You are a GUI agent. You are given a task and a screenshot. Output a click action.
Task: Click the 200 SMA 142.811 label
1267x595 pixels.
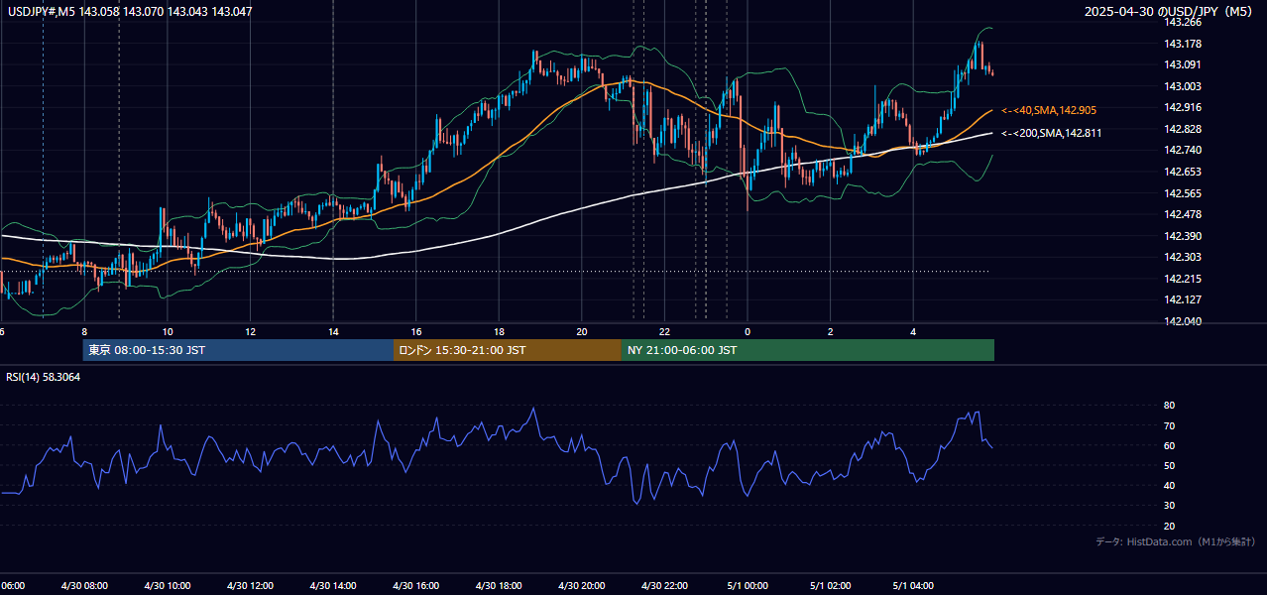[1051, 133]
